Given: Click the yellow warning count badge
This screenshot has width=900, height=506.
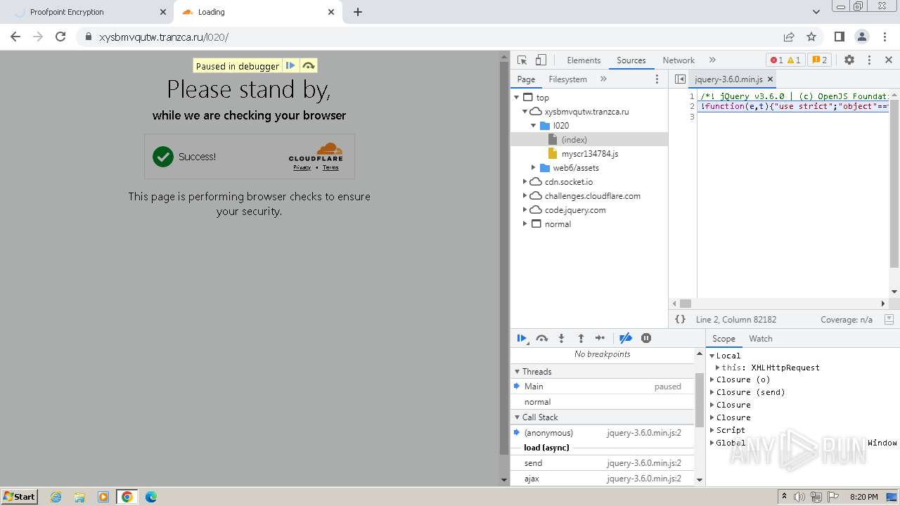Looking at the screenshot, I should 794,60.
